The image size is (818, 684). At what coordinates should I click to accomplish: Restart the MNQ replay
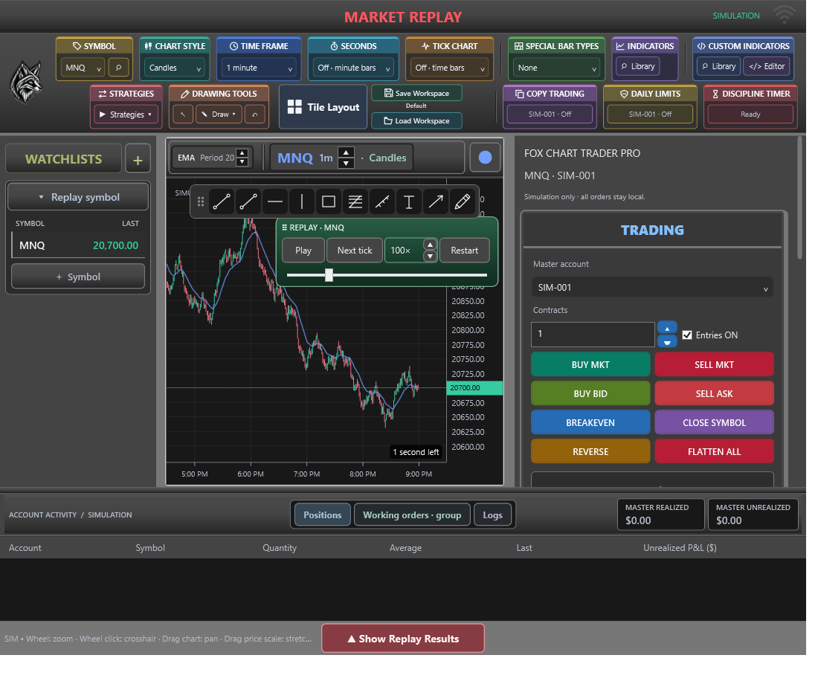pyautogui.click(x=464, y=251)
